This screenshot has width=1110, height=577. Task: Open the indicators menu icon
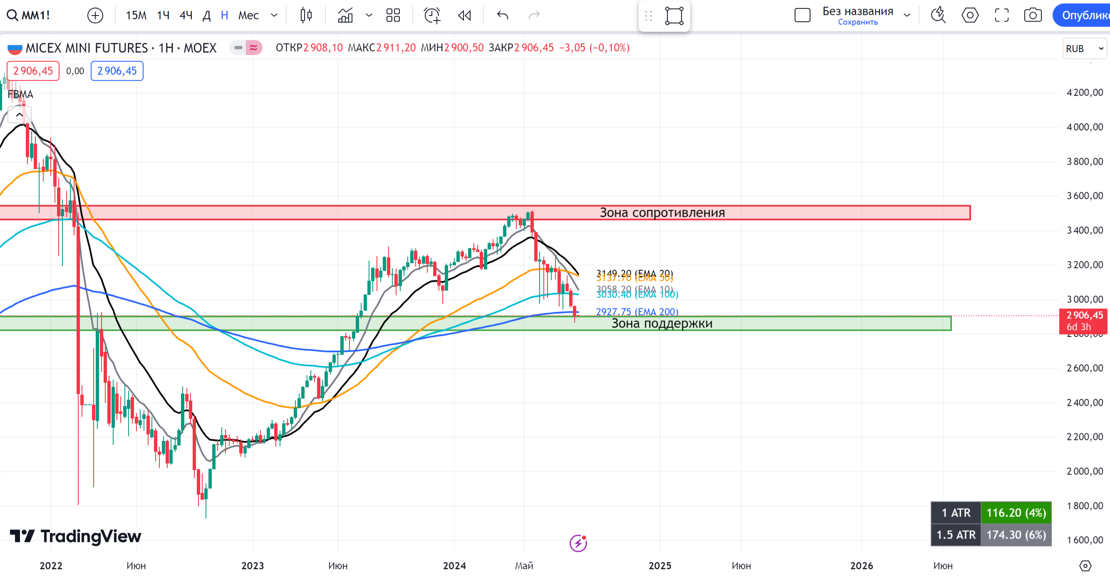[345, 15]
